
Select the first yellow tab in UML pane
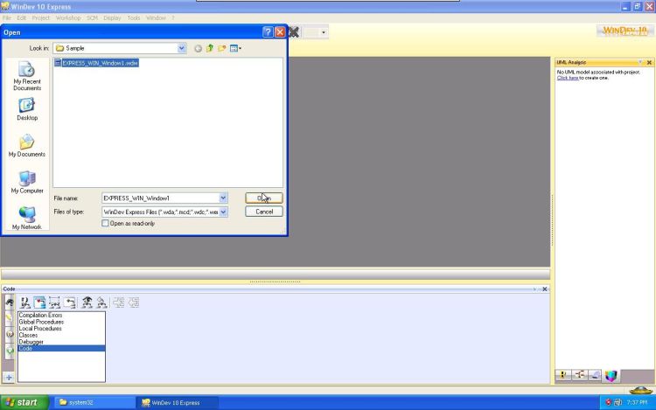(563, 375)
